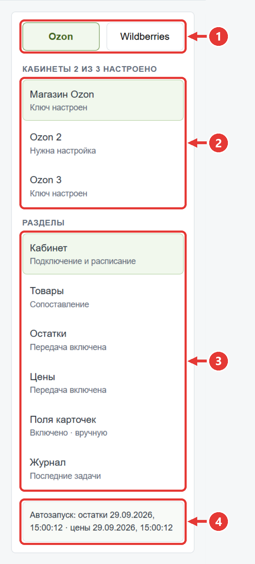Open the Цены section
255x564 pixels.
point(103,383)
